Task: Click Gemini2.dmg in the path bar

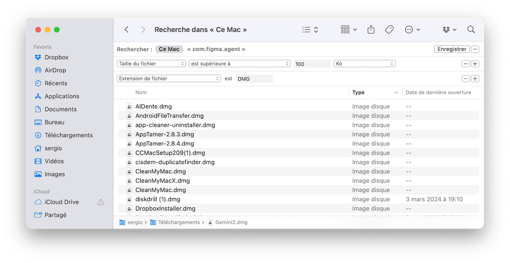Action: coord(228,222)
